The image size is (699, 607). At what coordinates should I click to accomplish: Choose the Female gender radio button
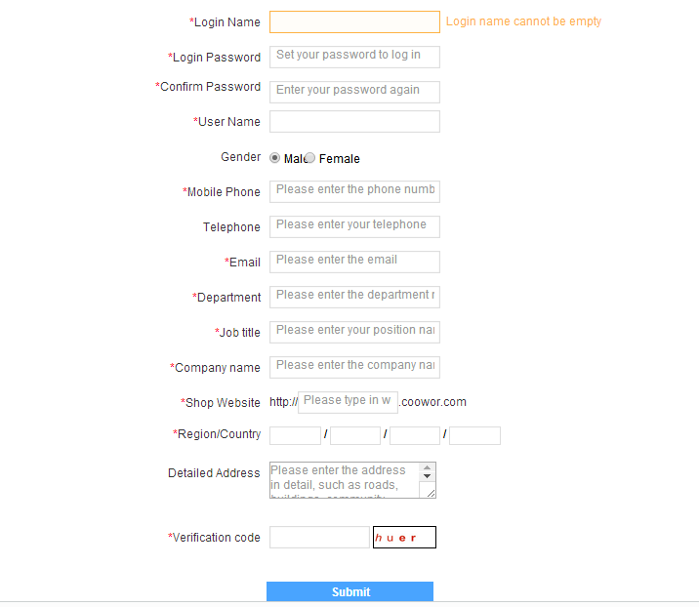pyautogui.click(x=310, y=158)
